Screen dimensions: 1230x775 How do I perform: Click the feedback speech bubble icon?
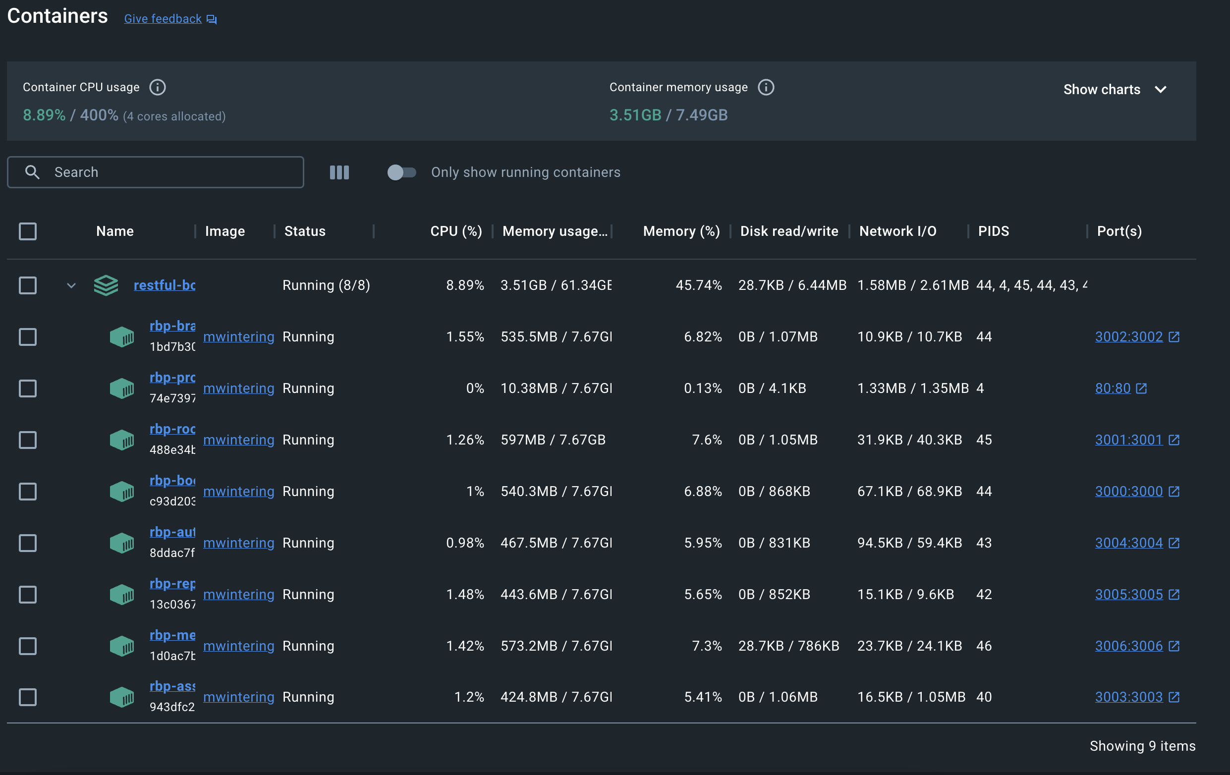[x=212, y=19]
